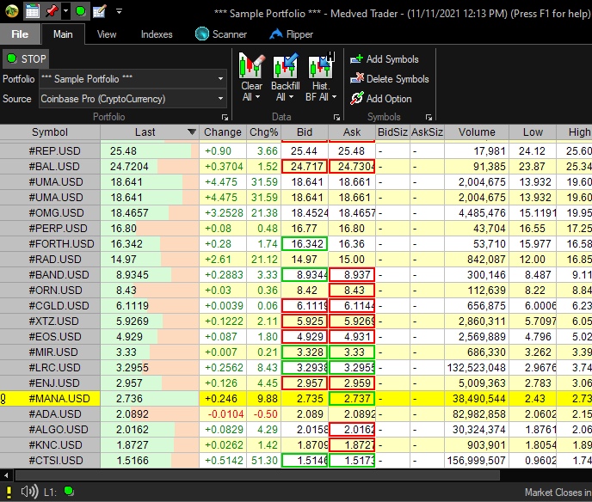Switch to the Indexes ribbon tab
The width and height of the screenshot is (592, 502).
pos(157,34)
